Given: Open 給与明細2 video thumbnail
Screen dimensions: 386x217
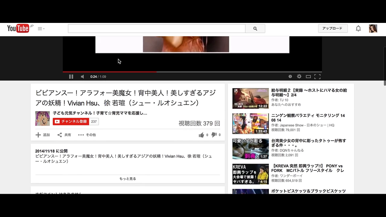Looking at the screenshot, I should point(250,98).
